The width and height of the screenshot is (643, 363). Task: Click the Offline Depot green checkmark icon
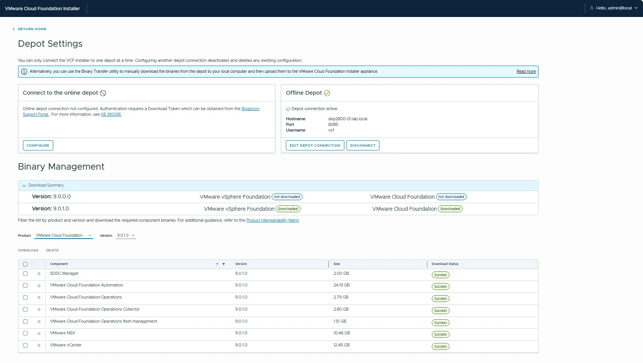327,93
